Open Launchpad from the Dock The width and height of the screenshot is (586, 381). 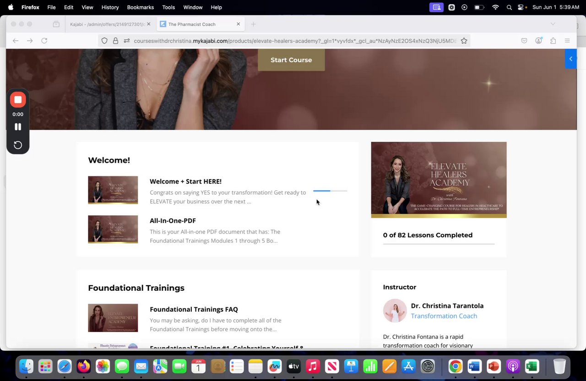pyautogui.click(x=45, y=366)
